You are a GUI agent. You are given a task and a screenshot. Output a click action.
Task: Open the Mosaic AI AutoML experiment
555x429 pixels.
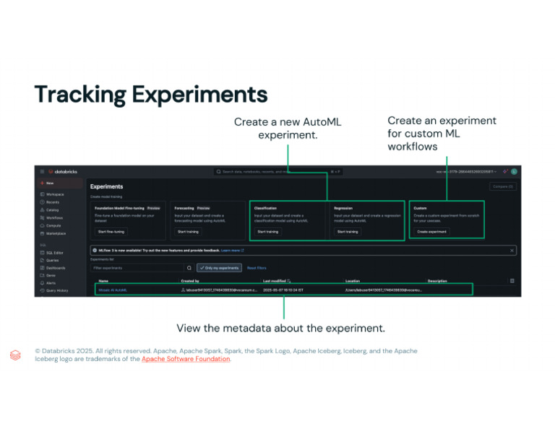click(113, 290)
